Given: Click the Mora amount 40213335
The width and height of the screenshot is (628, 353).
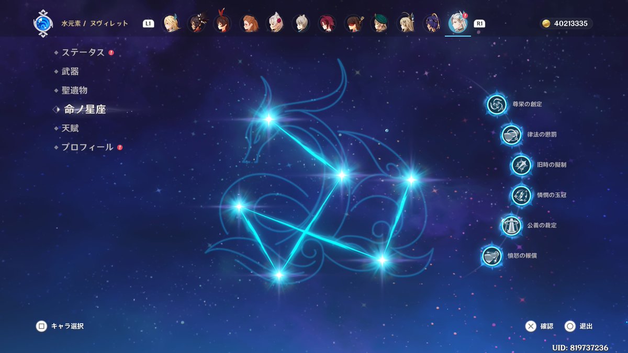Looking at the screenshot, I should pos(571,24).
